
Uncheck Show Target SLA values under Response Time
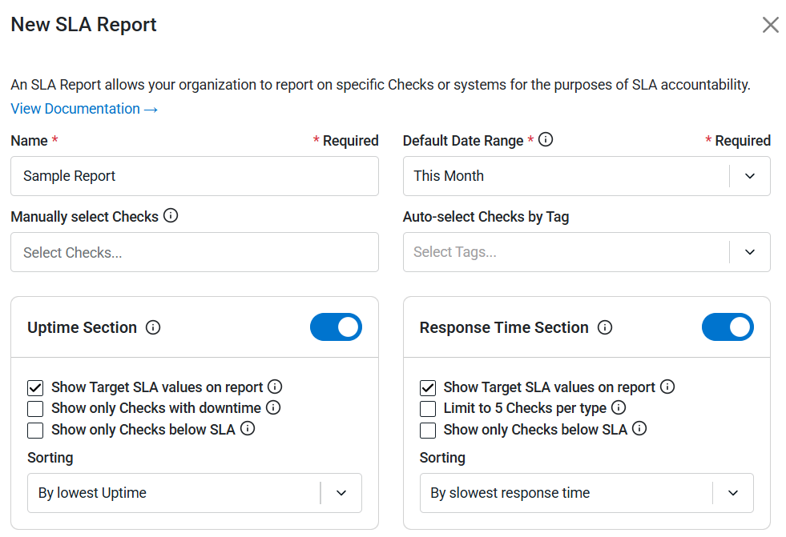pos(428,387)
